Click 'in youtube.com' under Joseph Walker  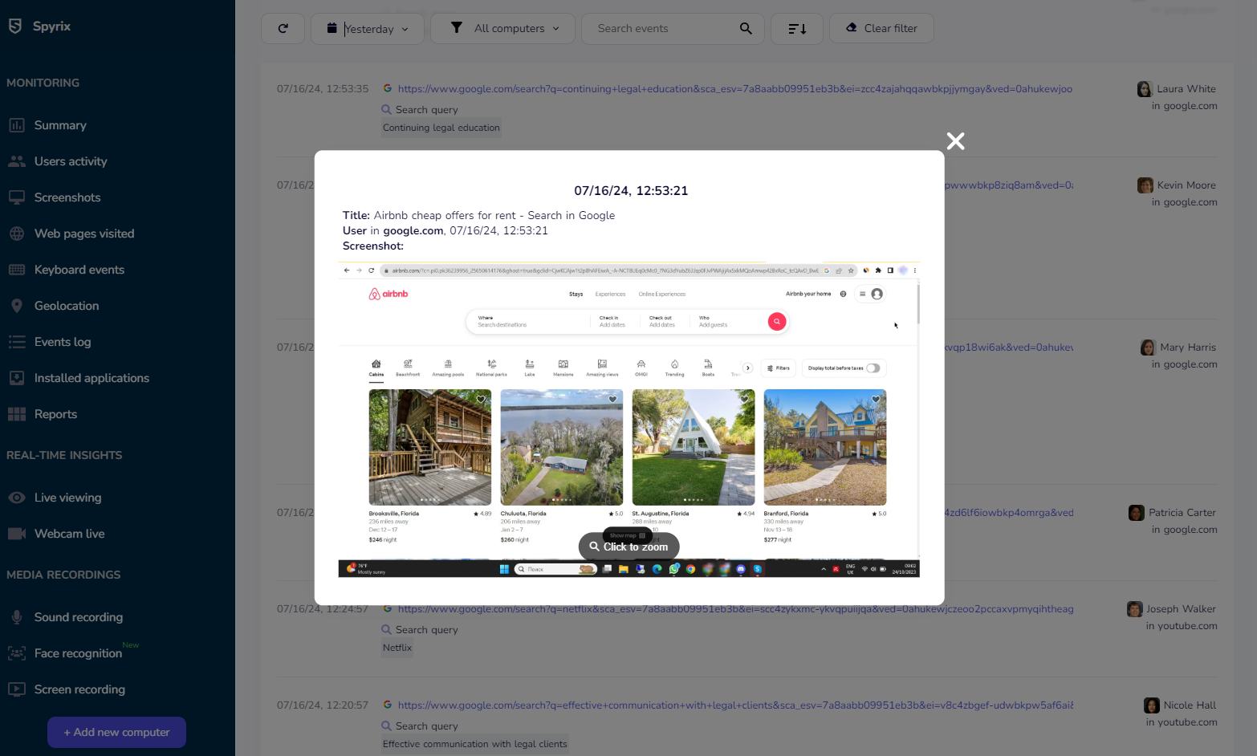point(1182,626)
